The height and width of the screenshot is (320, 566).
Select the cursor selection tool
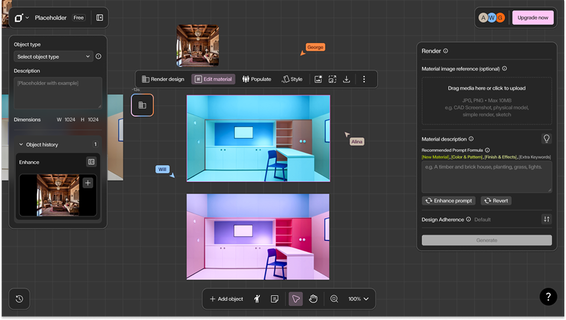pyautogui.click(x=295, y=299)
